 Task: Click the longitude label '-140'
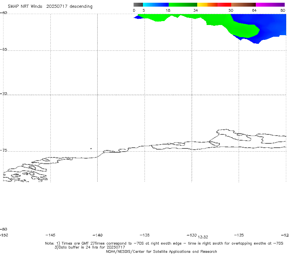point(97,235)
